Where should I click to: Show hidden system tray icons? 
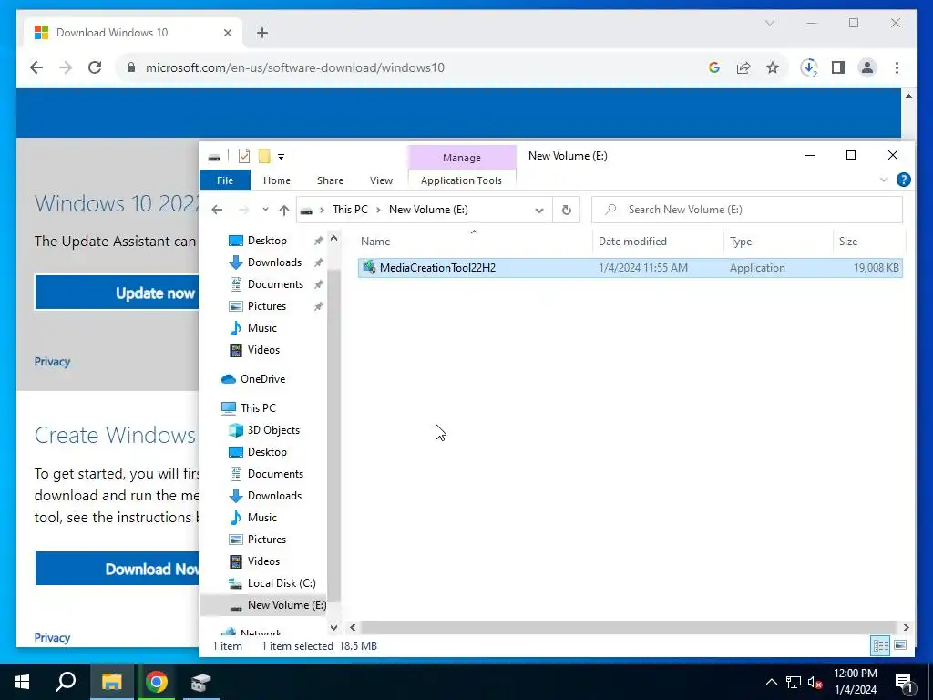(x=771, y=682)
